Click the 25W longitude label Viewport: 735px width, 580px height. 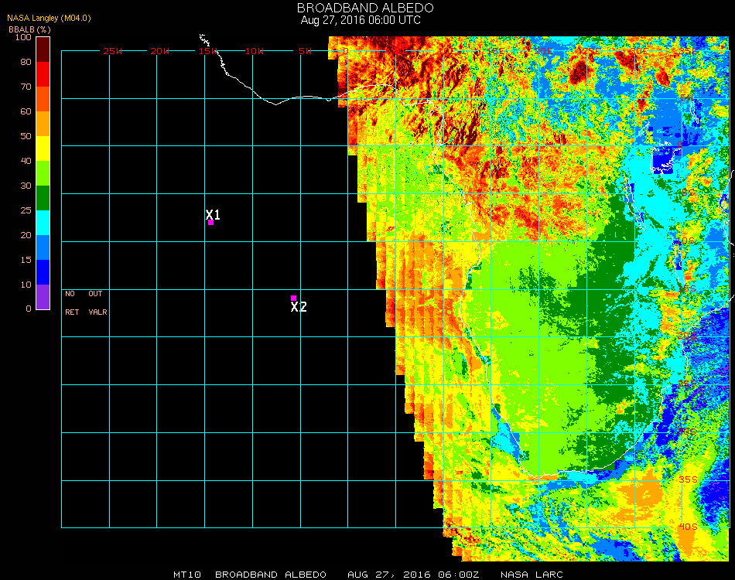pyautogui.click(x=113, y=51)
